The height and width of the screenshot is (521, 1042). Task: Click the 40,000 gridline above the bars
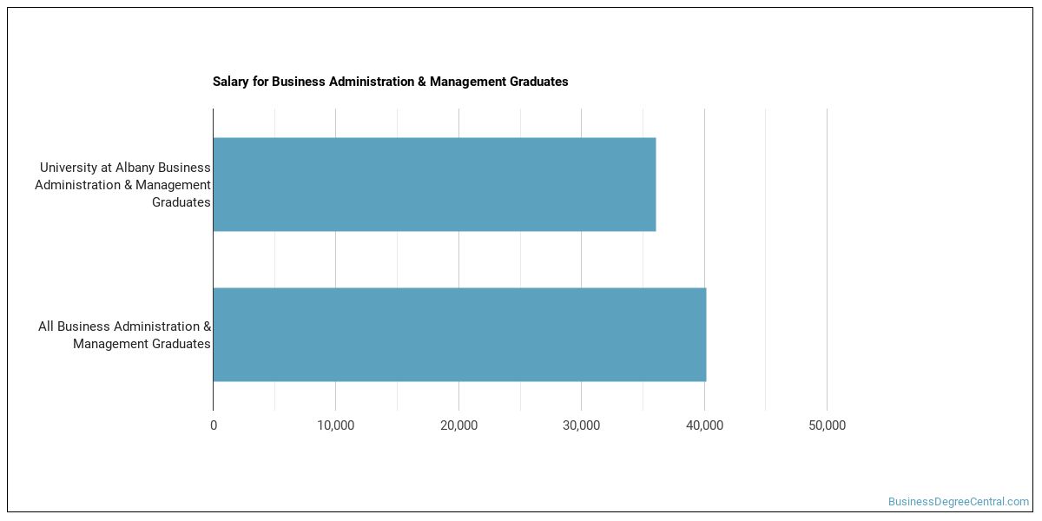[x=704, y=122]
